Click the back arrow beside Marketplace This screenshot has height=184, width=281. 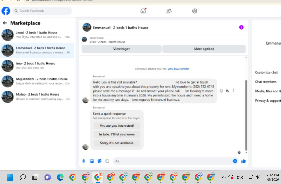(x=5, y=23)
